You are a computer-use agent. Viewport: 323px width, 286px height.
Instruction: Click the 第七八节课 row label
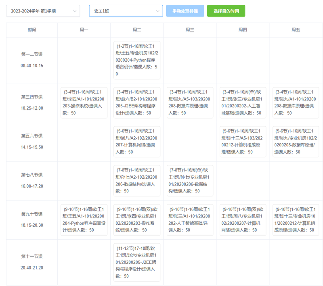coord(32,175)
